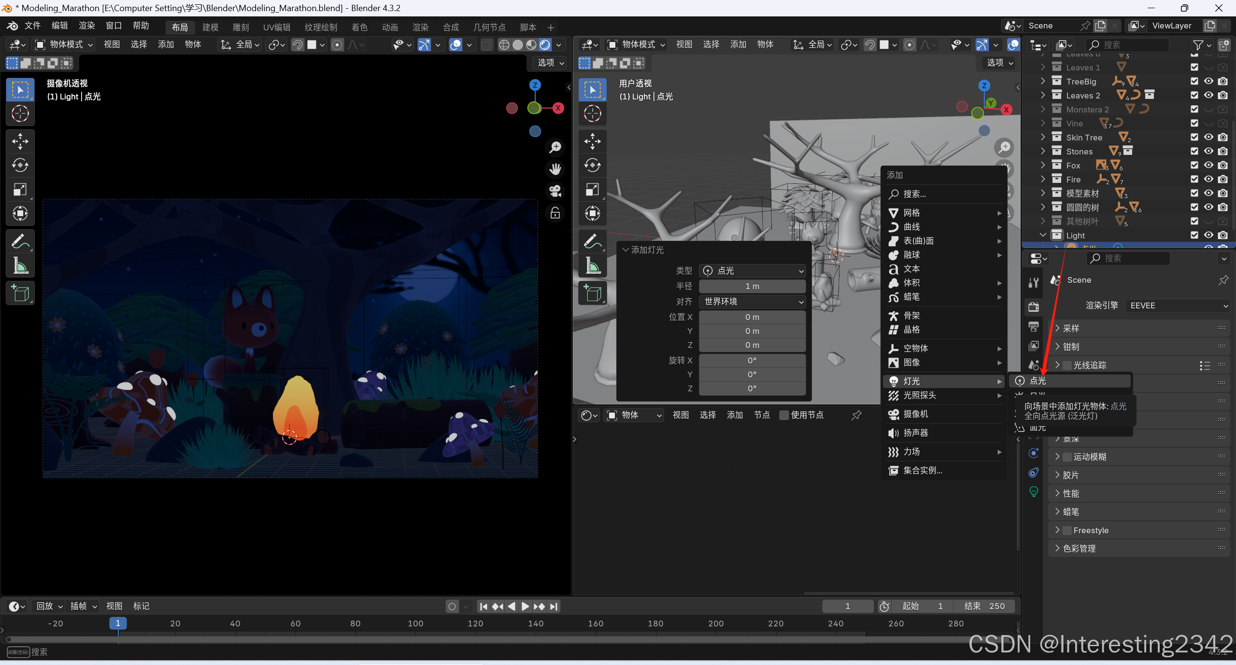Hide the Fox collection in viewport
This screenshot has height=665, width=1236.
coord(1208,165)
